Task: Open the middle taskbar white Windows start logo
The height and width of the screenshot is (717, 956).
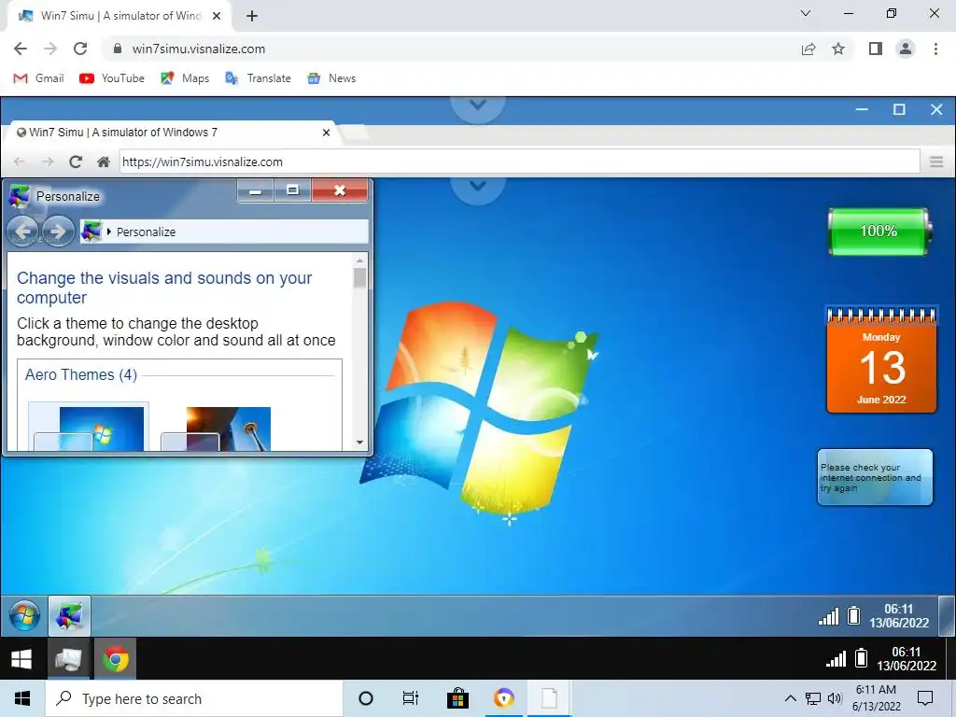Action: pyautogui.click(x=22, y=659)
